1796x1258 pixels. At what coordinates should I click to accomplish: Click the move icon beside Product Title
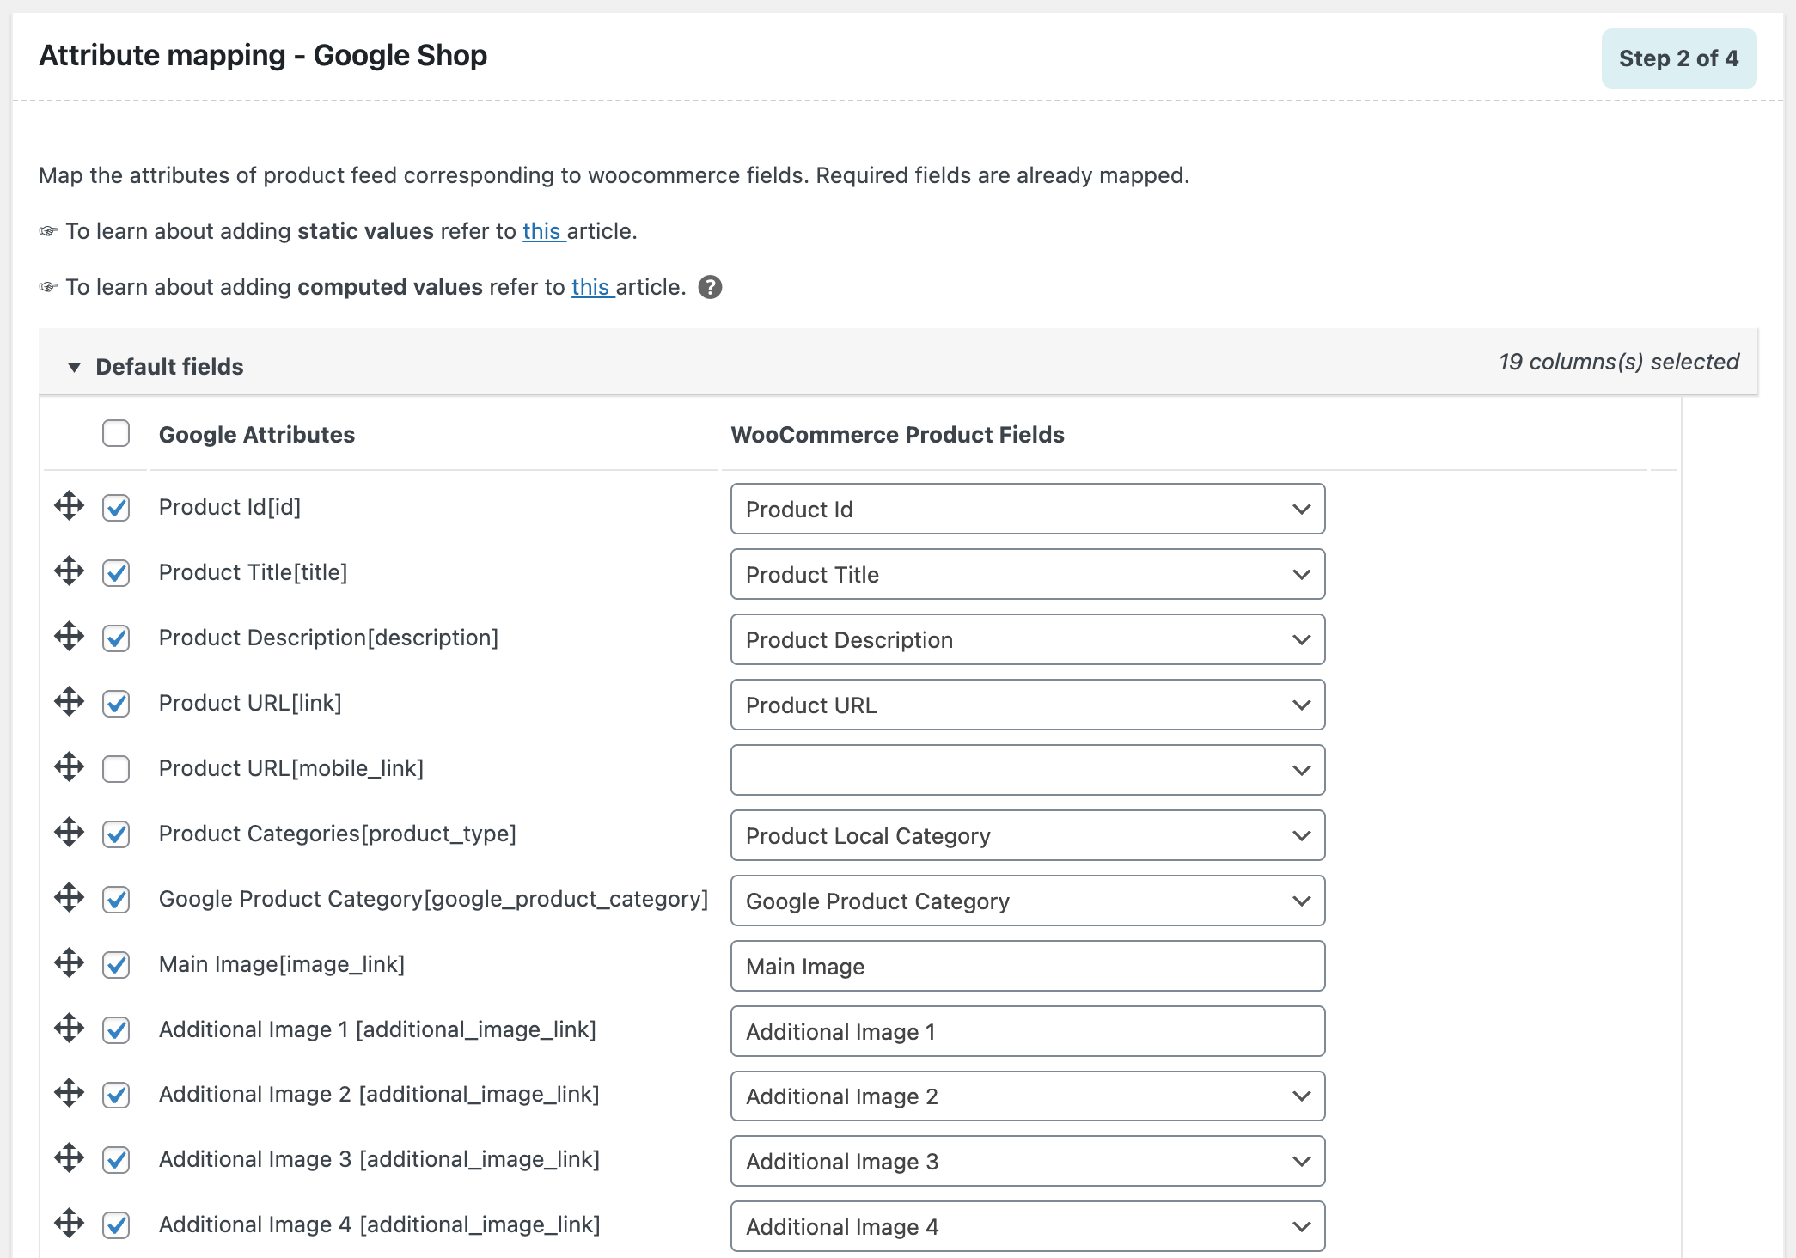[69, 572]
